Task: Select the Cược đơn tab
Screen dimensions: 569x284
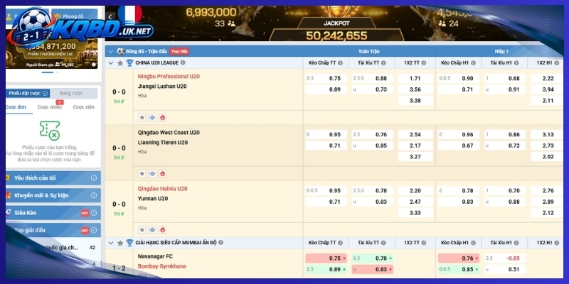Action: tap(16, 107)
